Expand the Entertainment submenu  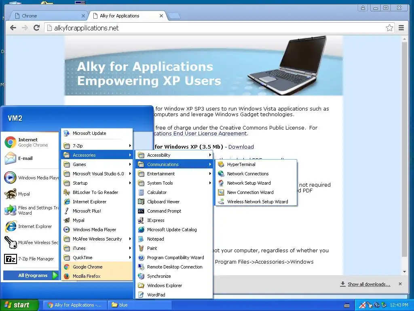tap(174, 174)
